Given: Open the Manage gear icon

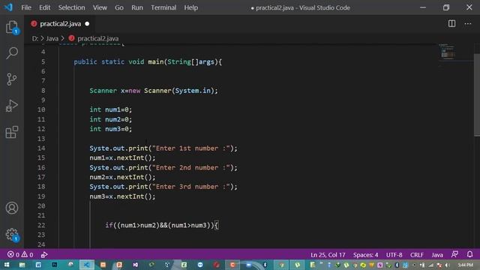Looking at the screenshot, I should click(x=12, y=235).
